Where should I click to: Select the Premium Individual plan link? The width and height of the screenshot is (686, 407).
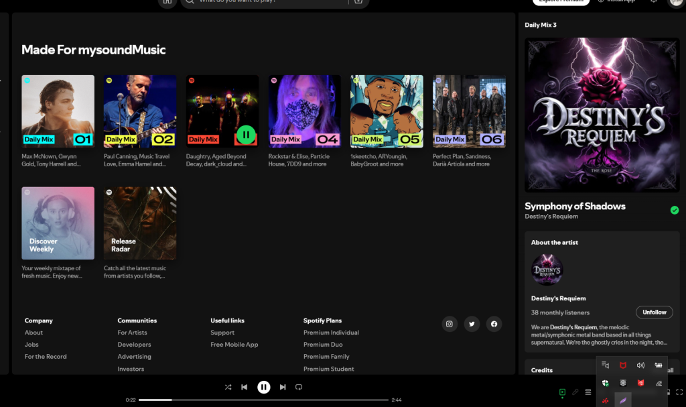pyautogui.click(x=331, y=333)
